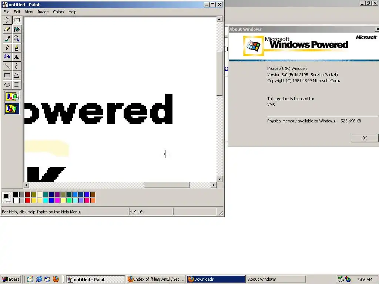This screenshot has width=379, height=284.
Task: Pick the Airbrush spray tool
Action: pos(7,57)
